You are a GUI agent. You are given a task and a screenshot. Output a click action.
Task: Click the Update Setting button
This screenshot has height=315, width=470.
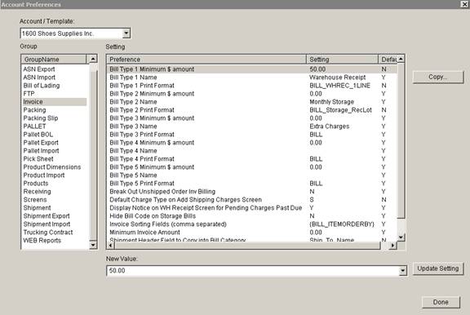coord(437,268)
